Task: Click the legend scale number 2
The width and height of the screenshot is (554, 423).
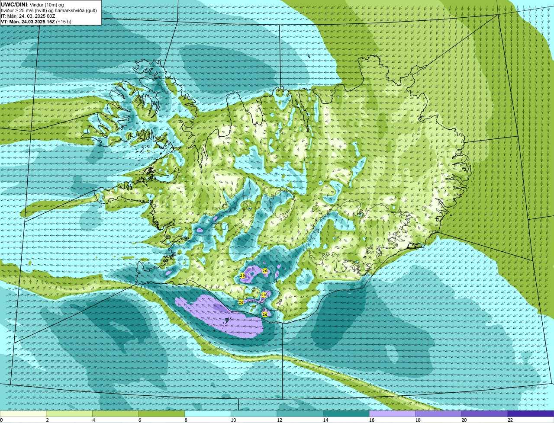Action: tap(47, 420)
